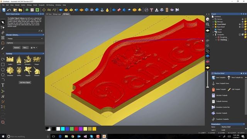Select the Finishing toolpath item
This screenshot has width=247, height=139.
point(223,40)
